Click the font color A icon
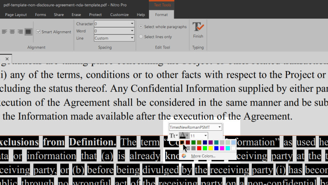328x185 pixels. click(183, 136)
